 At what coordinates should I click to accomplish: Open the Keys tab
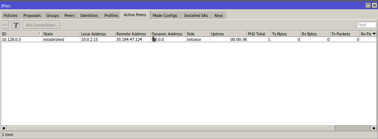coord(219,15)
